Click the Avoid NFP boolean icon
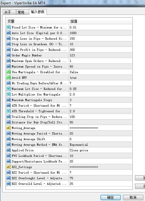Screen dimensions: 145x201 [8, 78]
